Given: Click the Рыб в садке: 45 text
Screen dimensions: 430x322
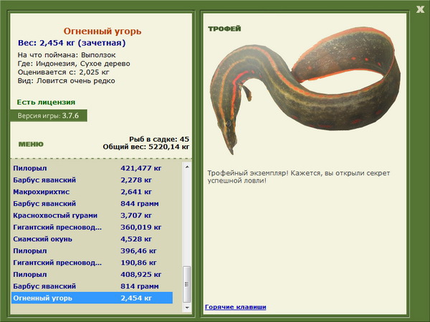Looking at the screenshot, I should click(159, 139).
